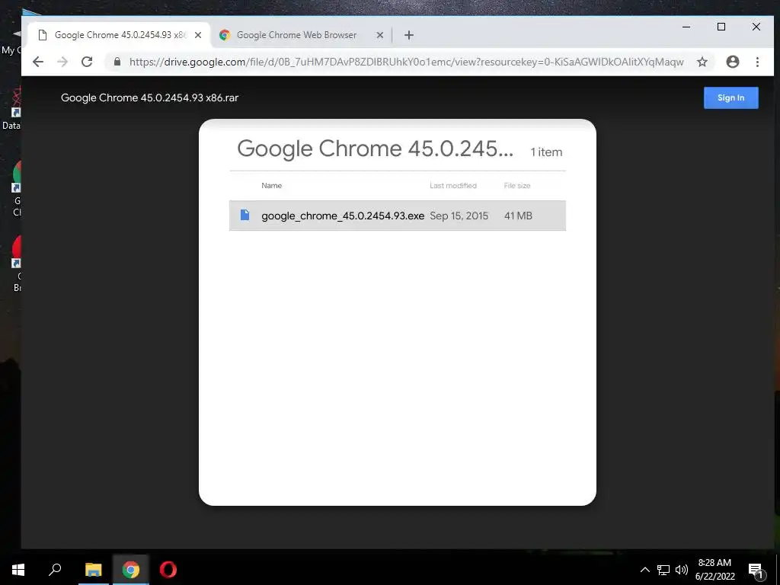Image resolution: width=780 pixels, height=585 pixels.
Task: Click the Sep 15, 2015 date cell
Action: tap(459, 216)
